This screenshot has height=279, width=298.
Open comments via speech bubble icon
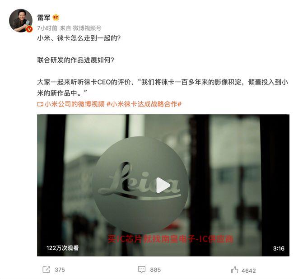coord(142,270)
